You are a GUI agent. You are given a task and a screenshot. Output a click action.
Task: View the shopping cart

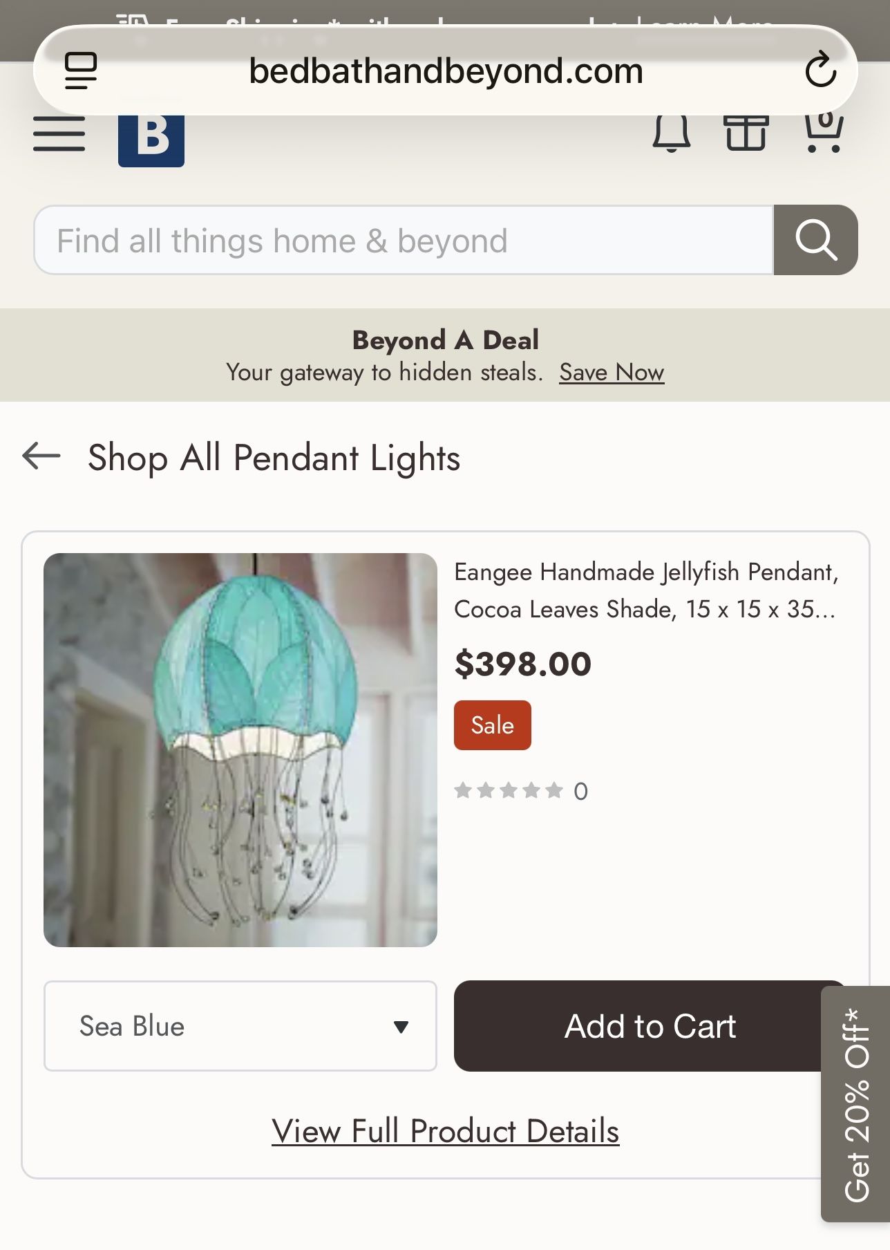[824, 135]
